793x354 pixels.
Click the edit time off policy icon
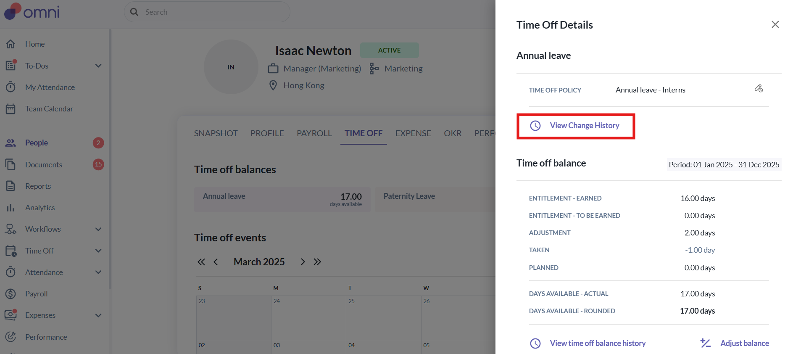pos(759,89)
